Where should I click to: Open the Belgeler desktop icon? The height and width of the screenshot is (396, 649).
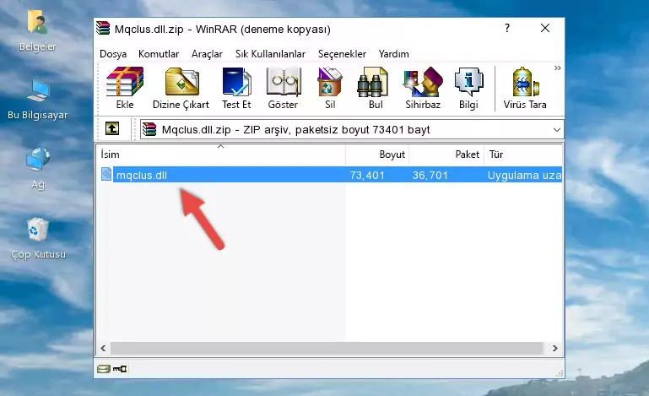[x=37, y=31]
